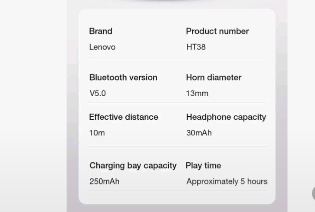Click the Play time heading

coord(203,165)
